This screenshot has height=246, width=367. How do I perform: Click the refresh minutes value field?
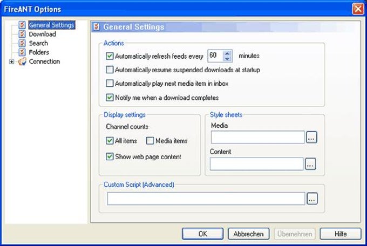click(x=216, y=56)
